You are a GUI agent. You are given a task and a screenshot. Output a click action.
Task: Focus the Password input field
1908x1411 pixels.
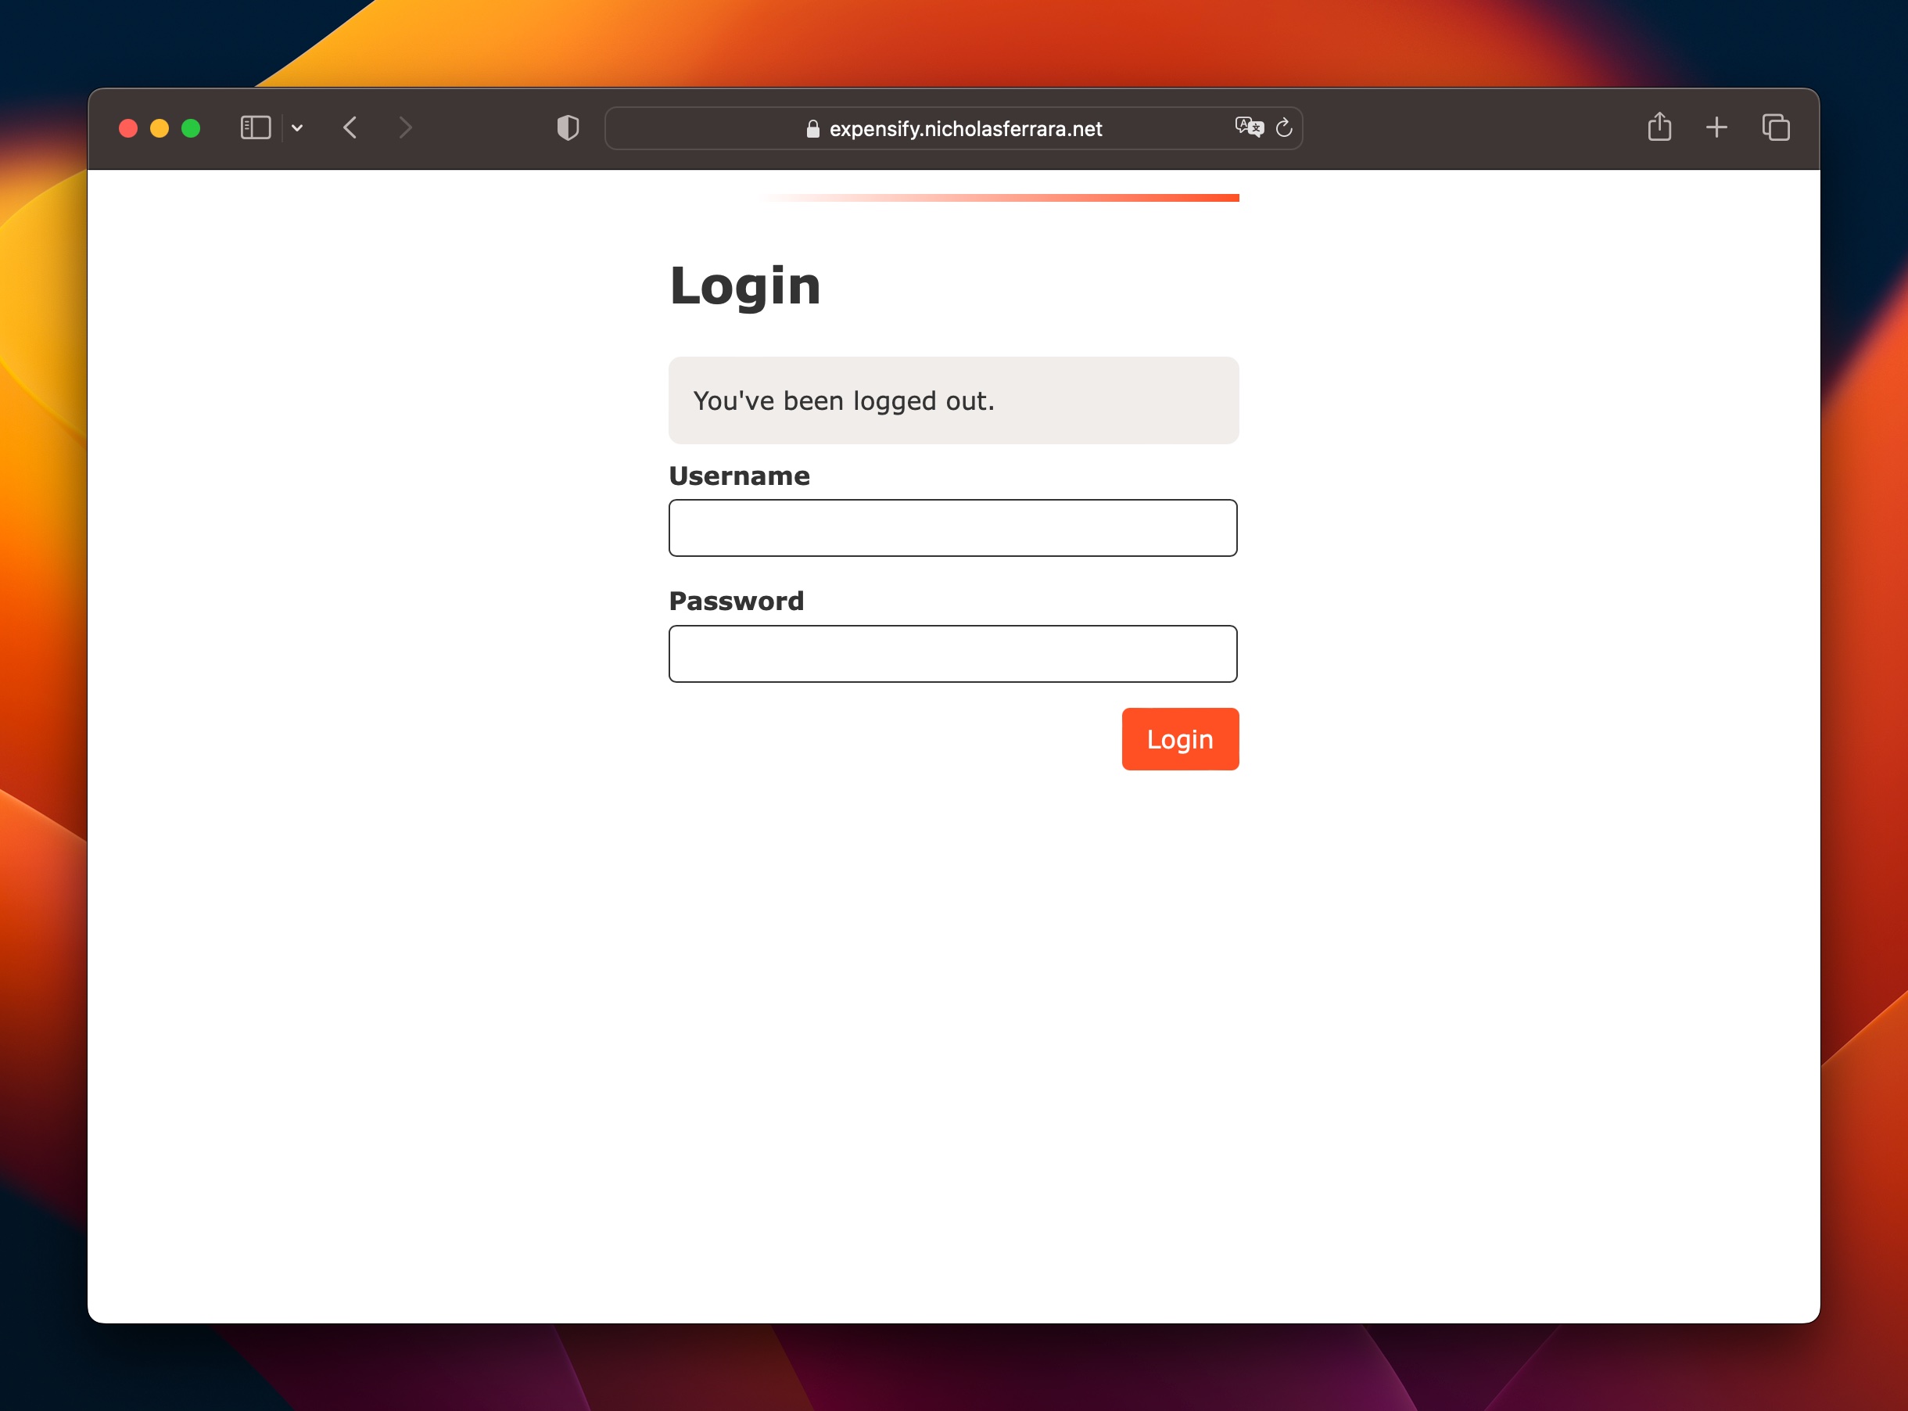[952, 653]
